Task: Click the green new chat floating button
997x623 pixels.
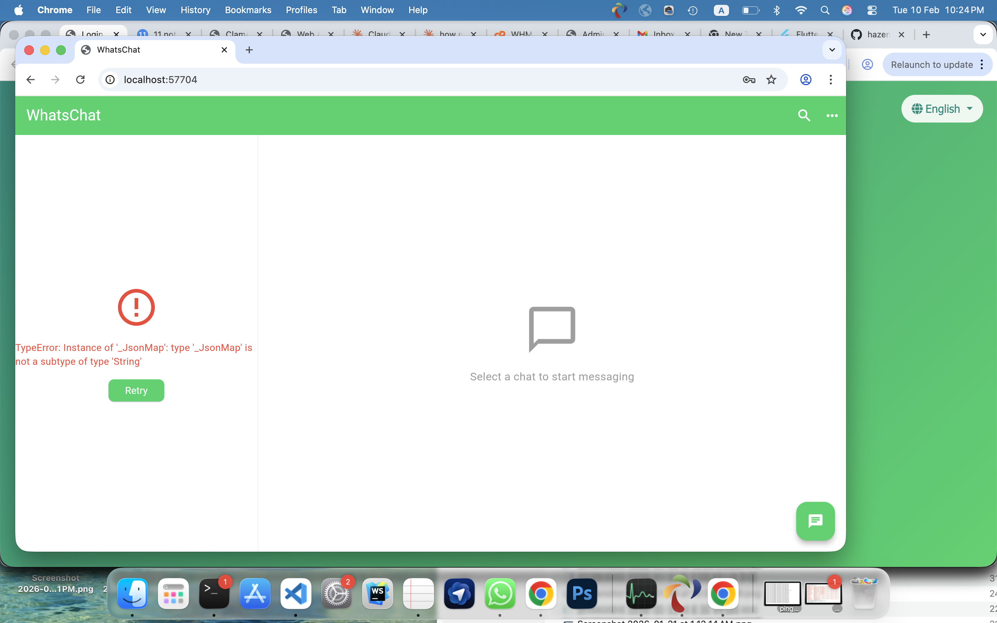Action: coord(815,521)
